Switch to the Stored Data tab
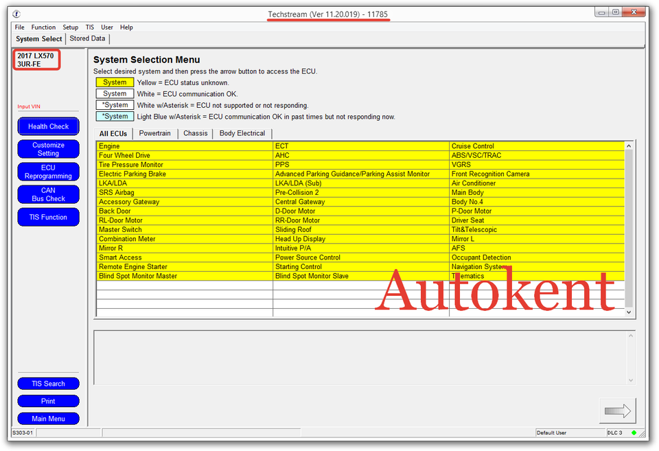 [x=87, y=38]
